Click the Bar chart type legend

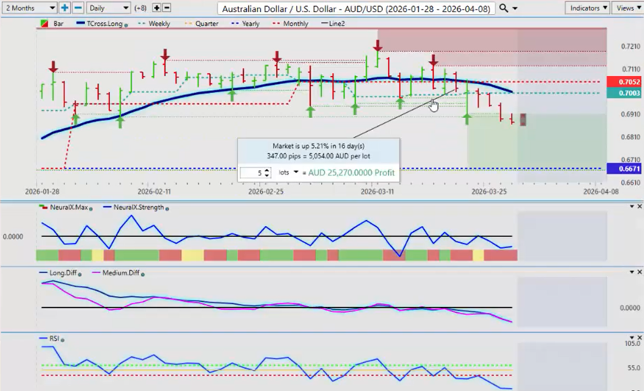click(55, 24)
